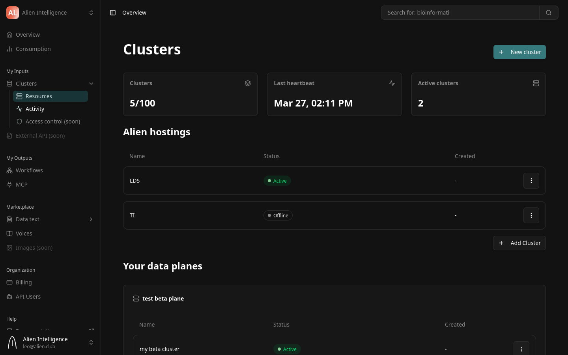The width and height of the screenshot is (568, 355).
Task: Collapse the Clusters section in the sidebar
Action: coord(91,84)
